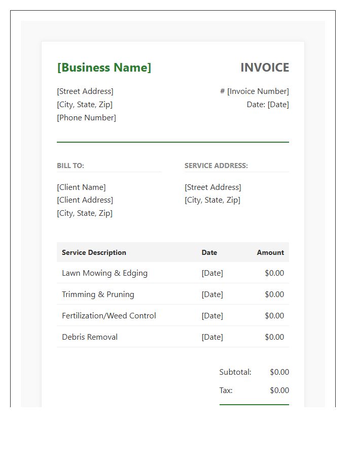Click the Debris Removal row
Image resolution: width=355 pixels, height=457 pixels.
(173, 337)
